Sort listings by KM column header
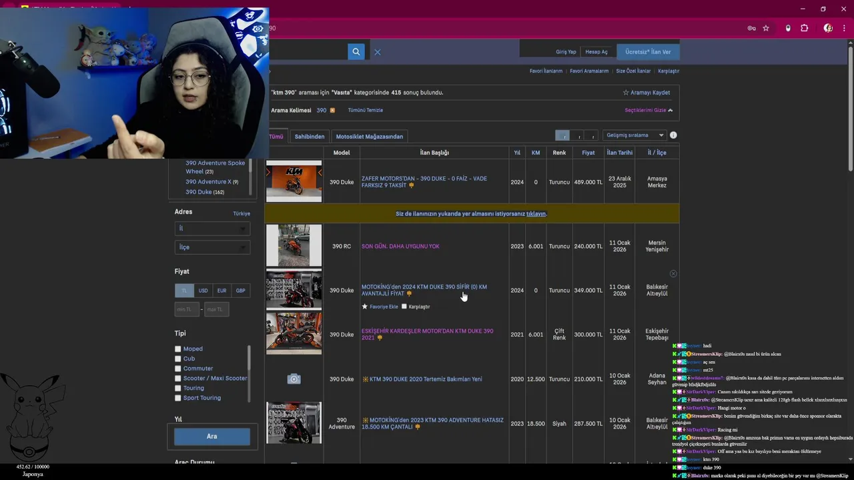The image size is (854, 480). click(536, 153)
